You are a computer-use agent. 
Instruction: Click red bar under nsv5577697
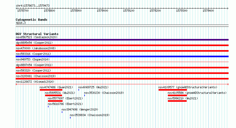click(55, 101)
